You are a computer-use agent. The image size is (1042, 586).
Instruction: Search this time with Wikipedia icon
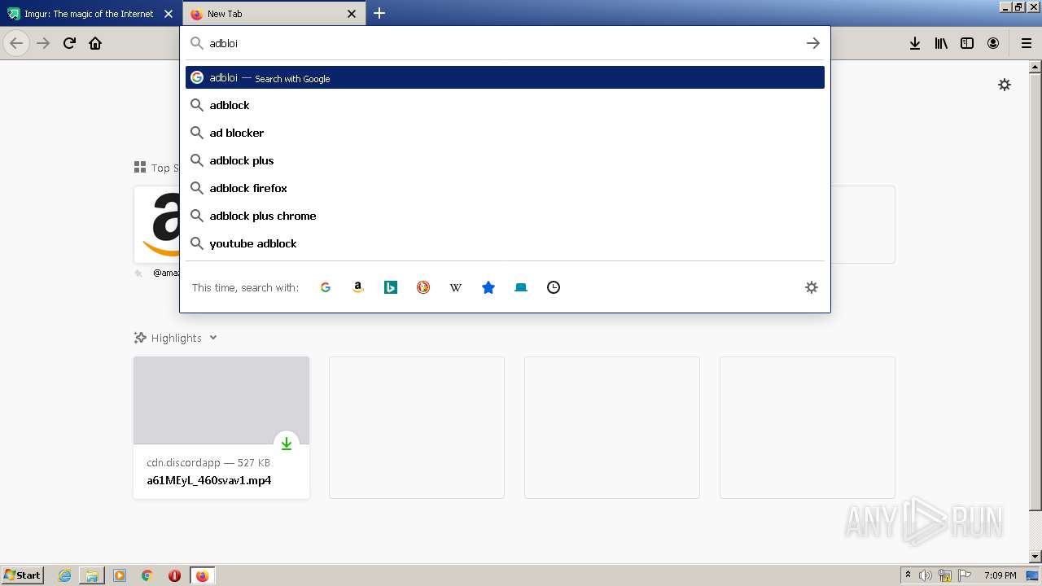tap(456, 287)
